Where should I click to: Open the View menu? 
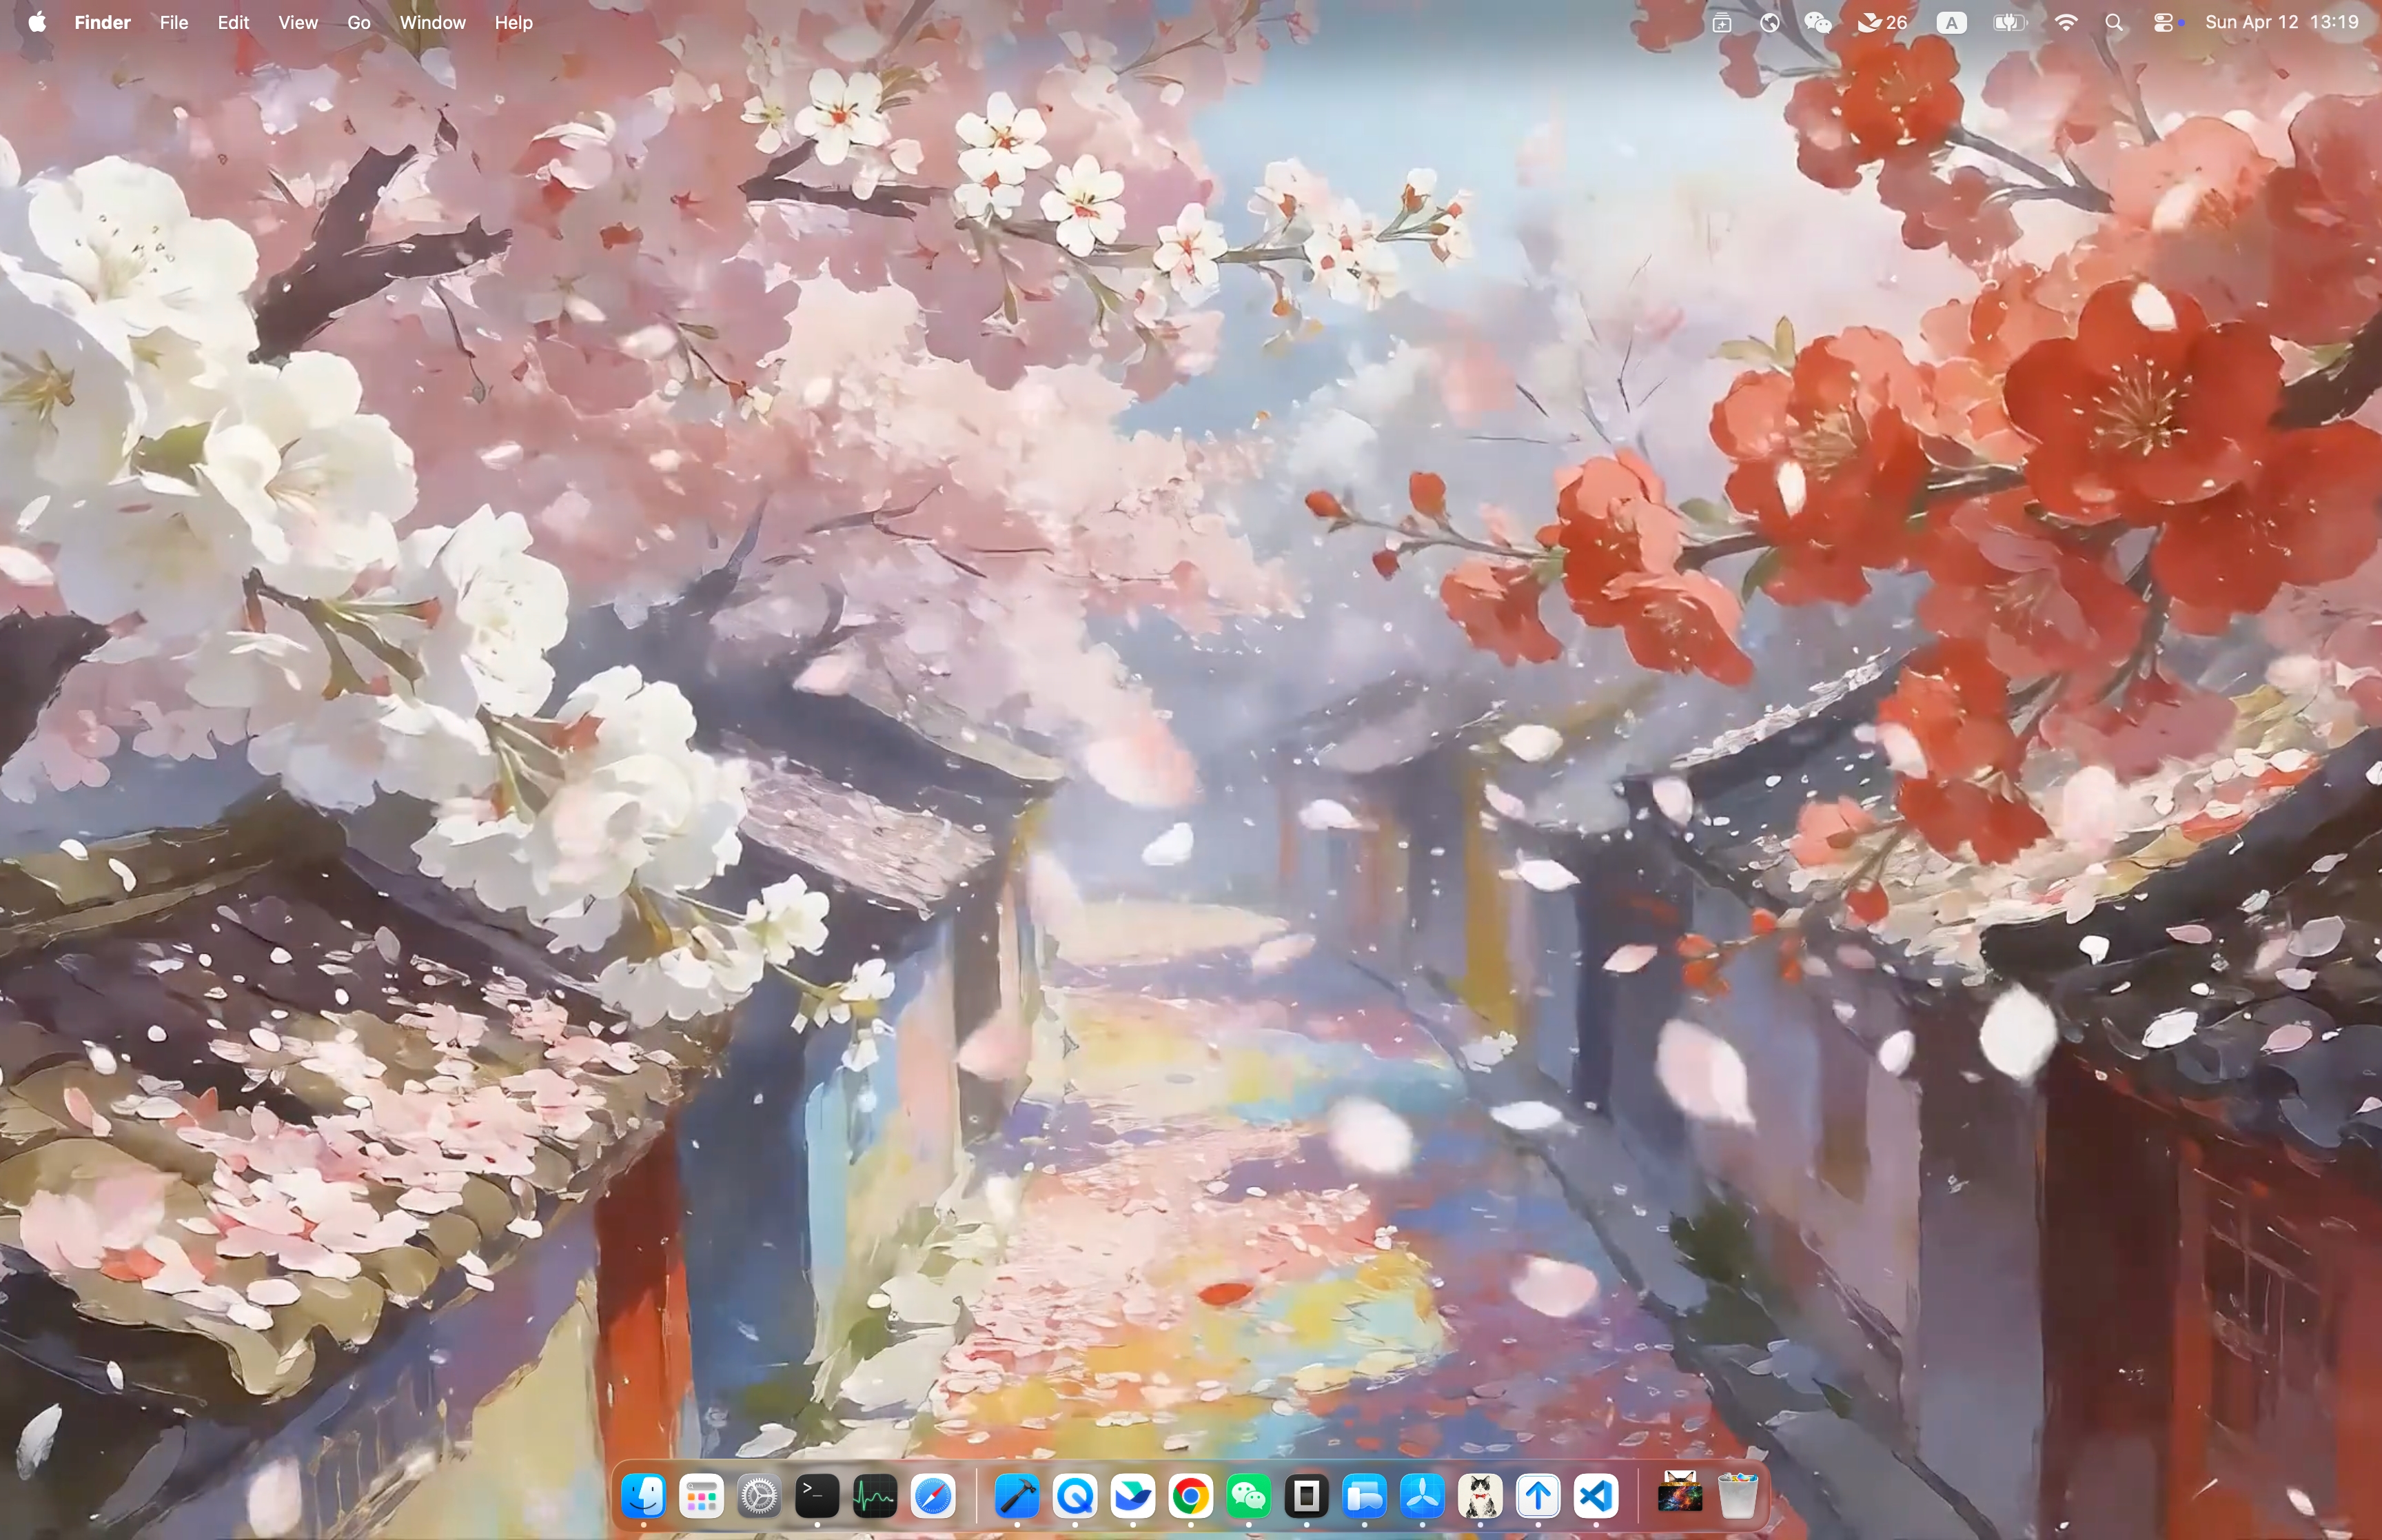click(x=298, y=22)
